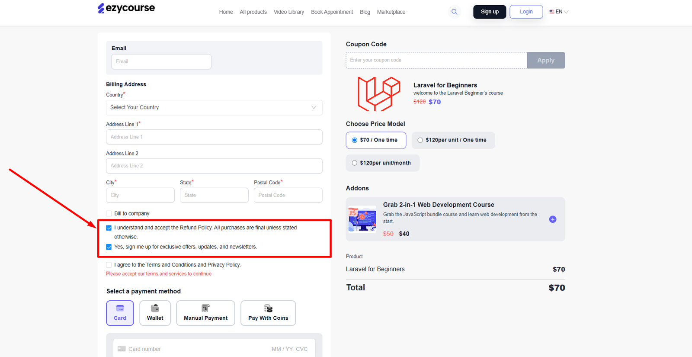Select Pay With Coins option
Screen dimensions: 692x357
pos(268,313)
